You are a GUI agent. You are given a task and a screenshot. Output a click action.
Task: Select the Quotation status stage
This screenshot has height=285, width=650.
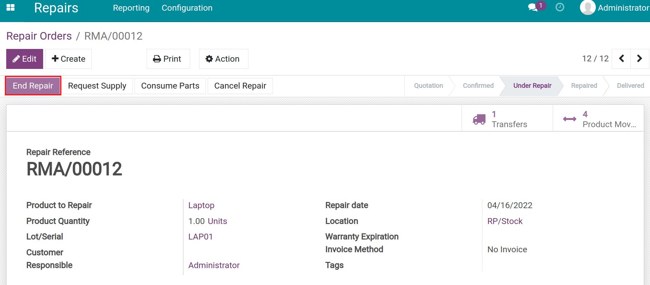tap(429, 86)
